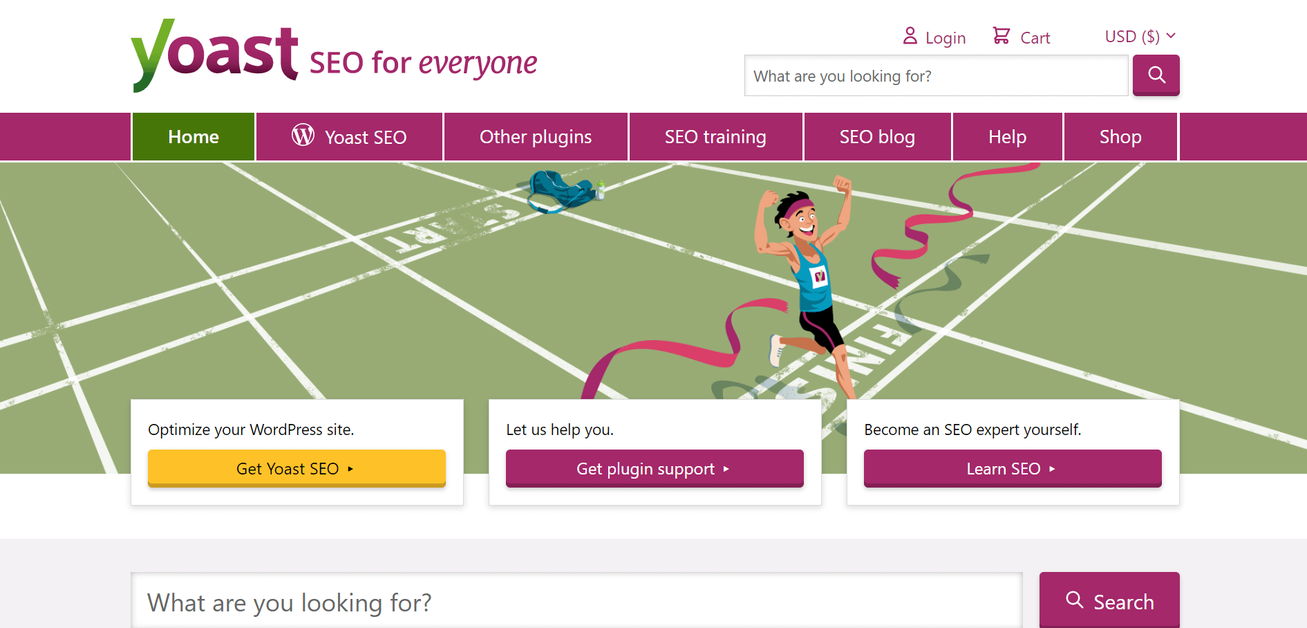Open the Help menu item
This screenshot has height=628, width=1307.
(1007, 137)
